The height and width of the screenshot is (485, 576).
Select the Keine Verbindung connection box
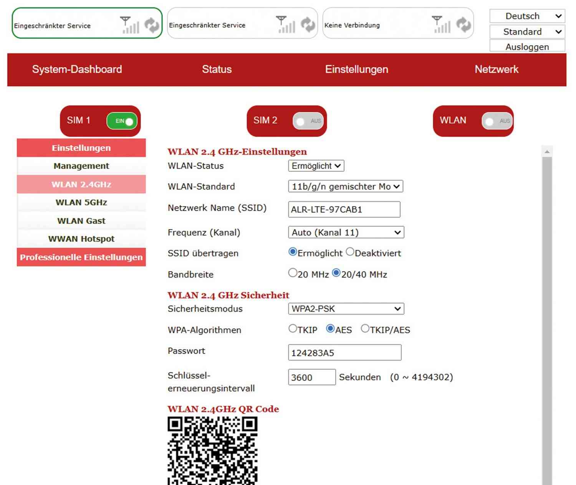pos(398,23)
